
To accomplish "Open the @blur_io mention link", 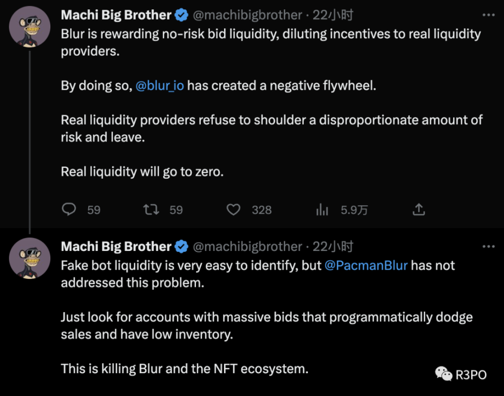I will pos(160,86).
